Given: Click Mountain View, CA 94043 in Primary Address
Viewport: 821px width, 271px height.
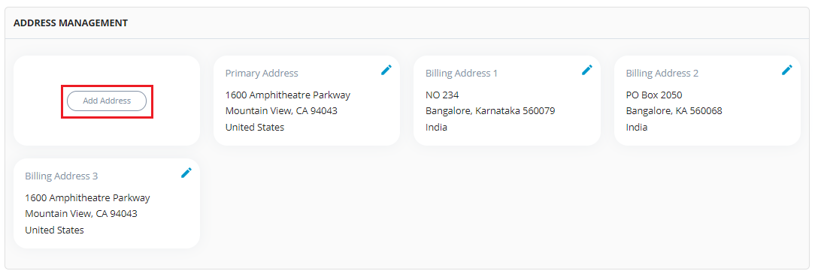Looking at the screenshot, I should point(282,111).
